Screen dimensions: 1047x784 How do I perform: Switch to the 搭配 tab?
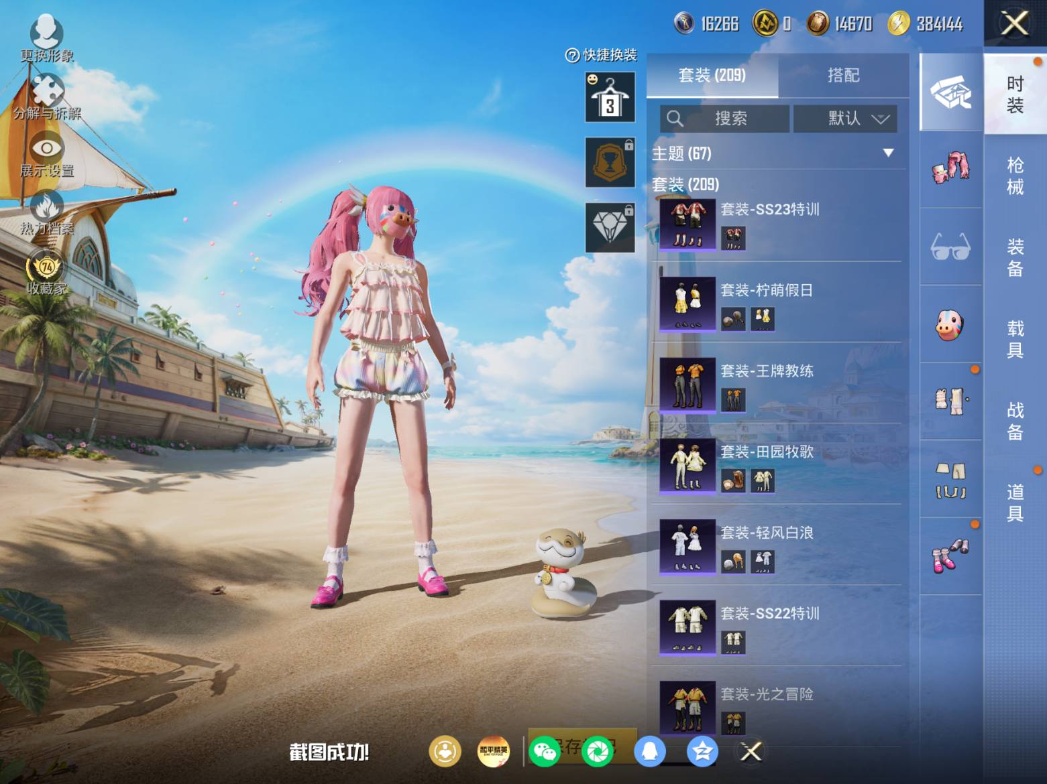click(x=843, y=75)
